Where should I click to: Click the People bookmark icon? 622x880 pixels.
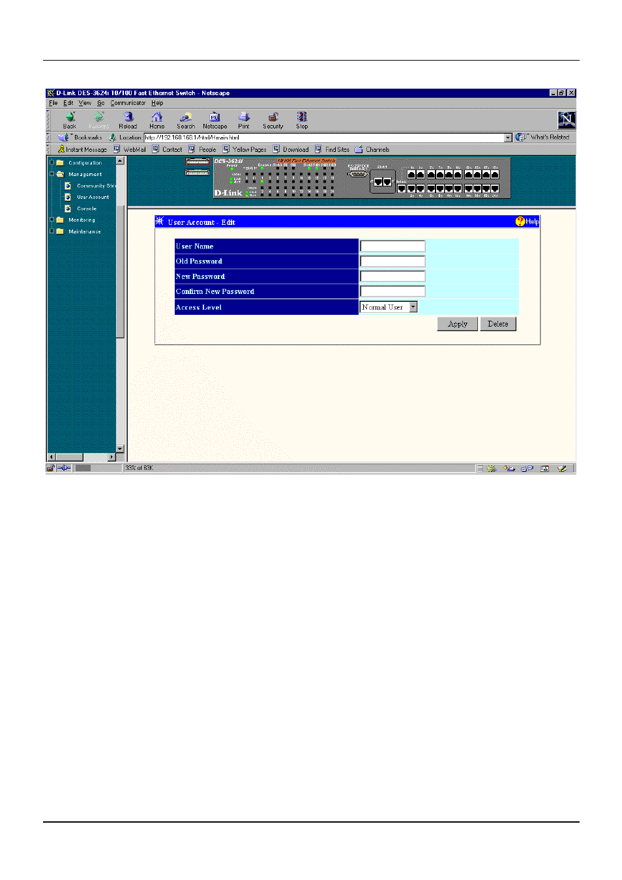192,149
